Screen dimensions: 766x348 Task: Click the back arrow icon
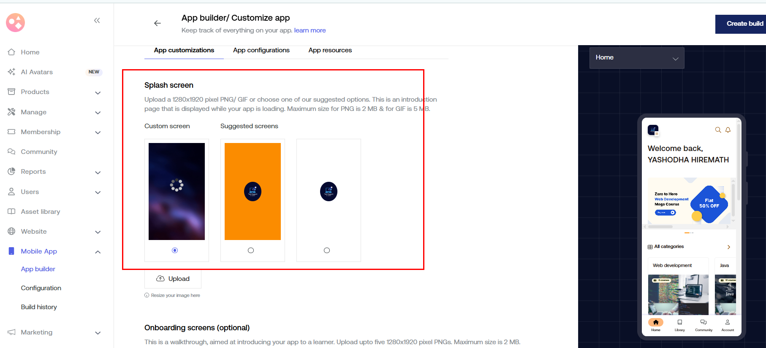(158, 23)
